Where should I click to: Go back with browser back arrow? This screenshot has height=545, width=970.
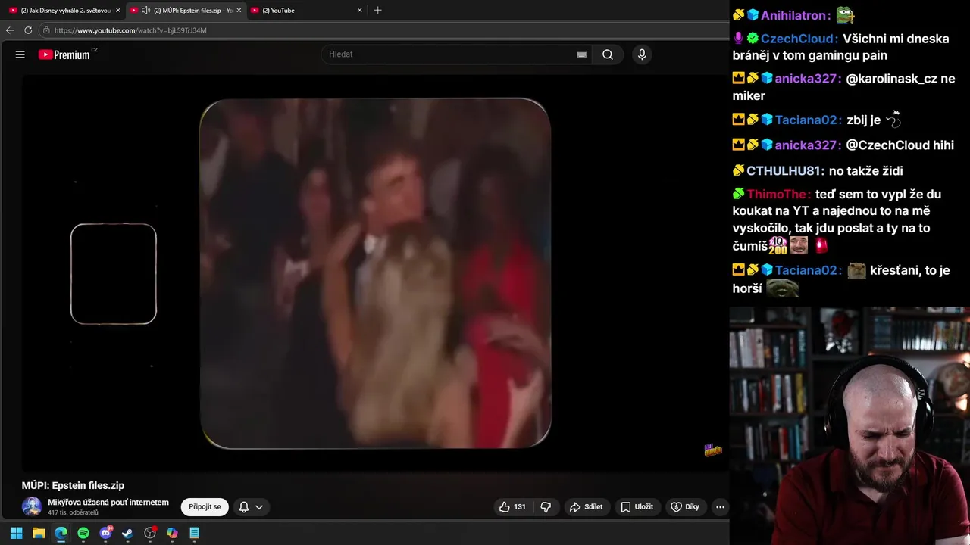click(x=10, y=30)
